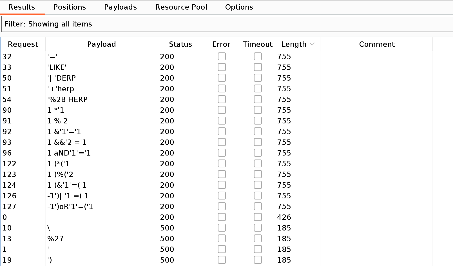The height and width of the screenshot is (266, 453).
Task: Open the Payloads tab
Action: coord(120,7)
